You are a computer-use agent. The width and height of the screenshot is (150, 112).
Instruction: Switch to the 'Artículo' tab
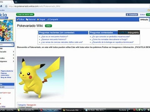[x=144, y=20]
